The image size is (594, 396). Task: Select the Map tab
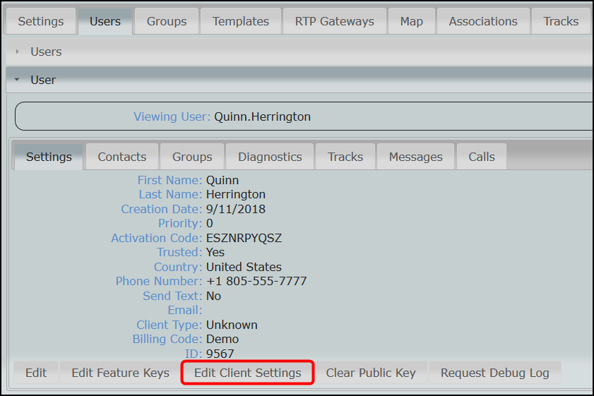click(411, 21)
